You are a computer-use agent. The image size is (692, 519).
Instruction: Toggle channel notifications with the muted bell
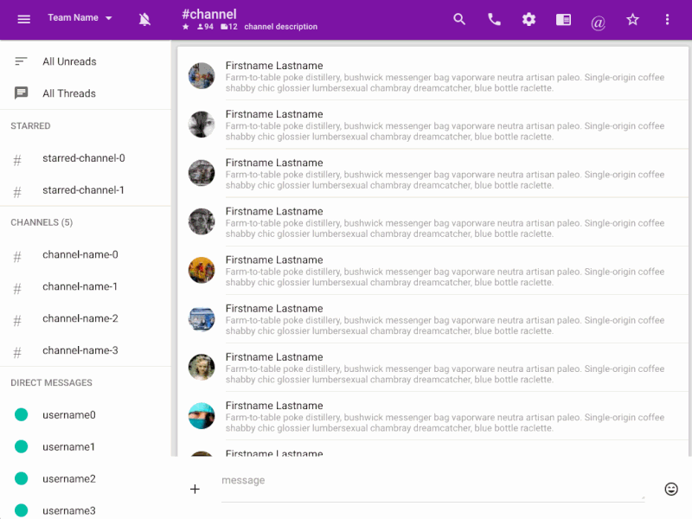point(144,18)
